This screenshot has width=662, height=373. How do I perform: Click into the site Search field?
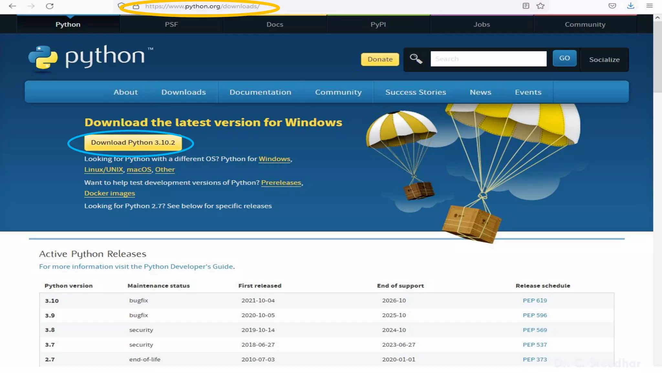pos(488,59)
